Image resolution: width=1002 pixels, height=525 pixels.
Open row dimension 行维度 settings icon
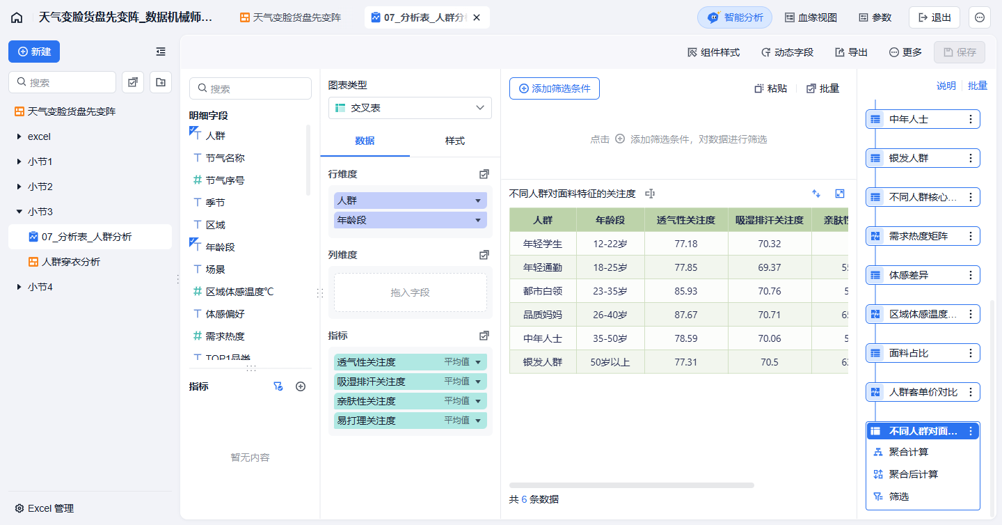pos(484,174)
